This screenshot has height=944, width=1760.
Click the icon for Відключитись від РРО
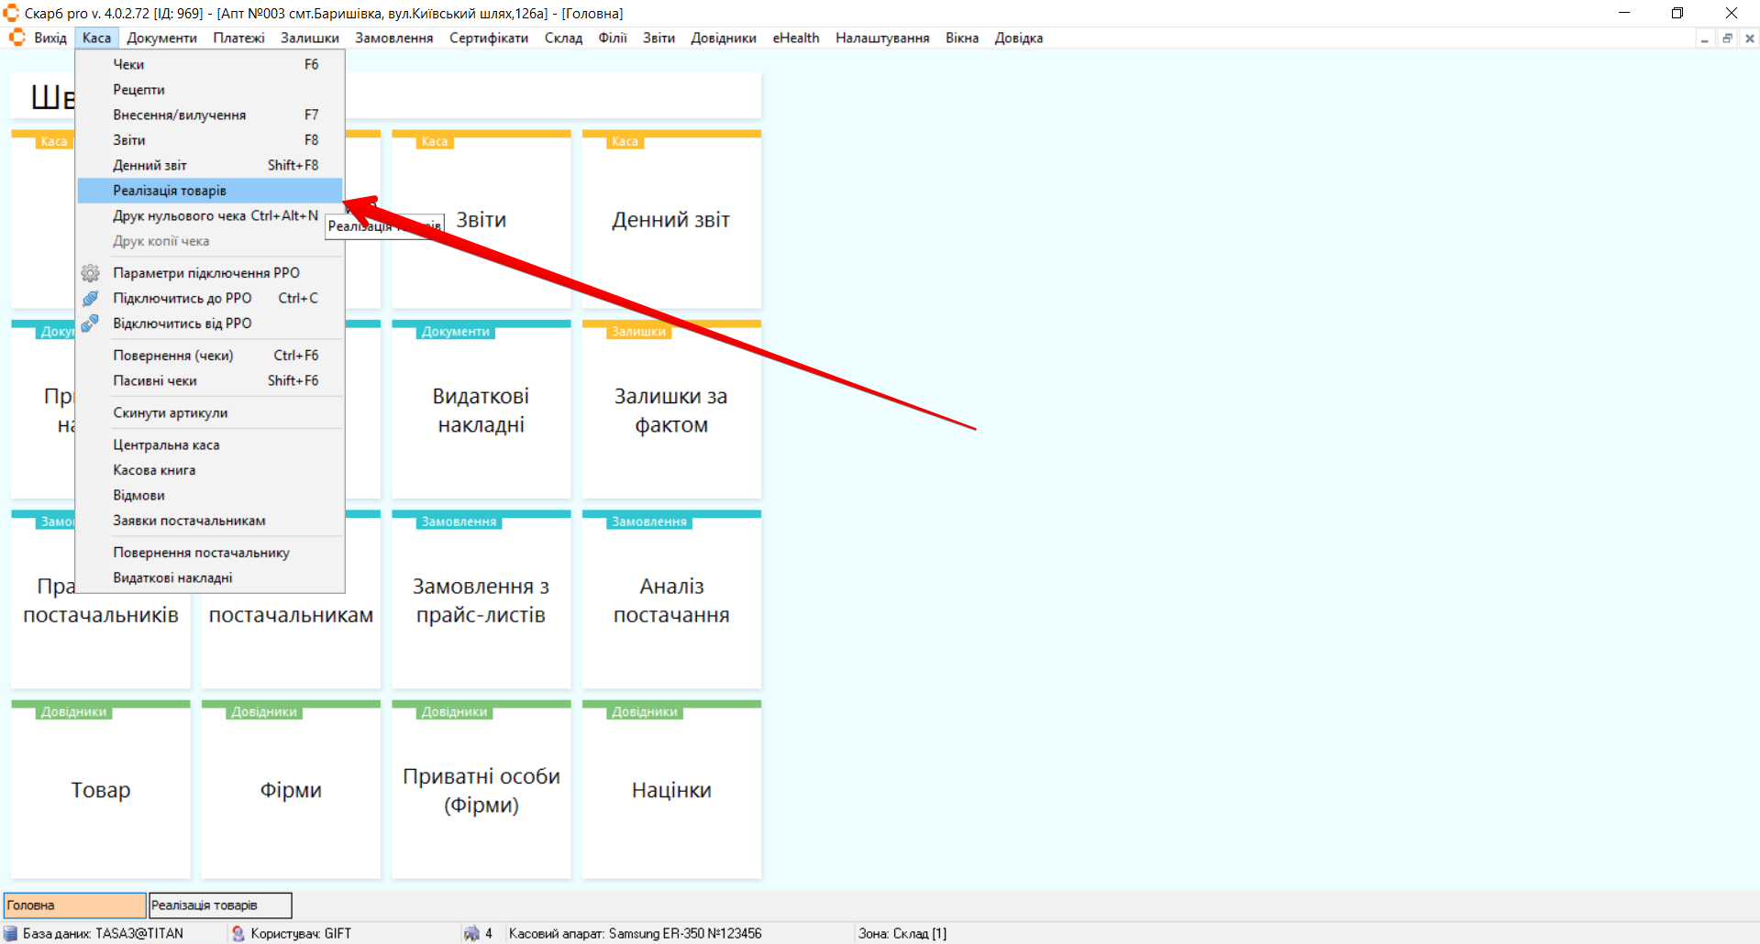click(x=90, y=324)
